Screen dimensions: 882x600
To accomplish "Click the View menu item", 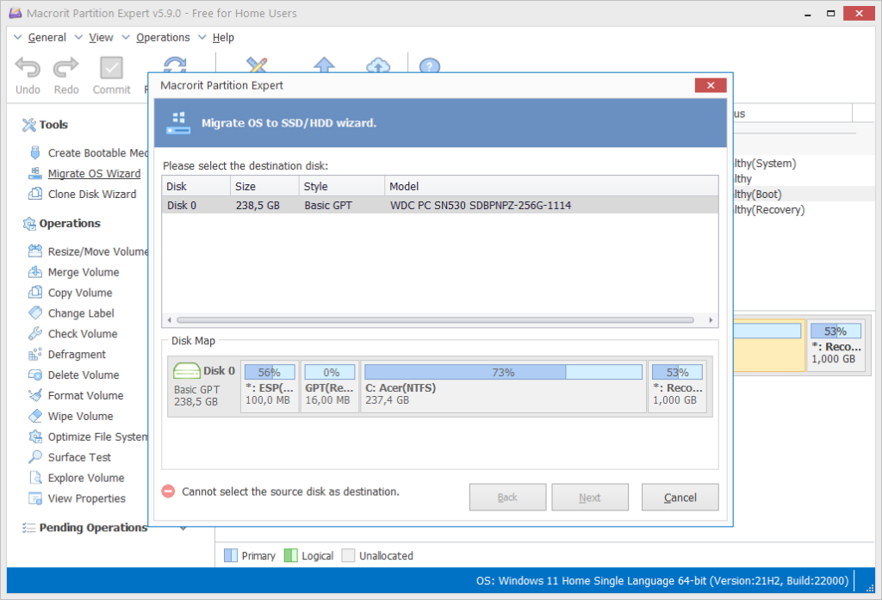I will coord(102,37).
